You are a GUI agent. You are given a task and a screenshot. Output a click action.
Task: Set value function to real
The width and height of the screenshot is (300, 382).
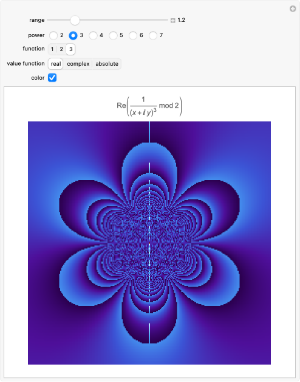click(x=56, y=64)
